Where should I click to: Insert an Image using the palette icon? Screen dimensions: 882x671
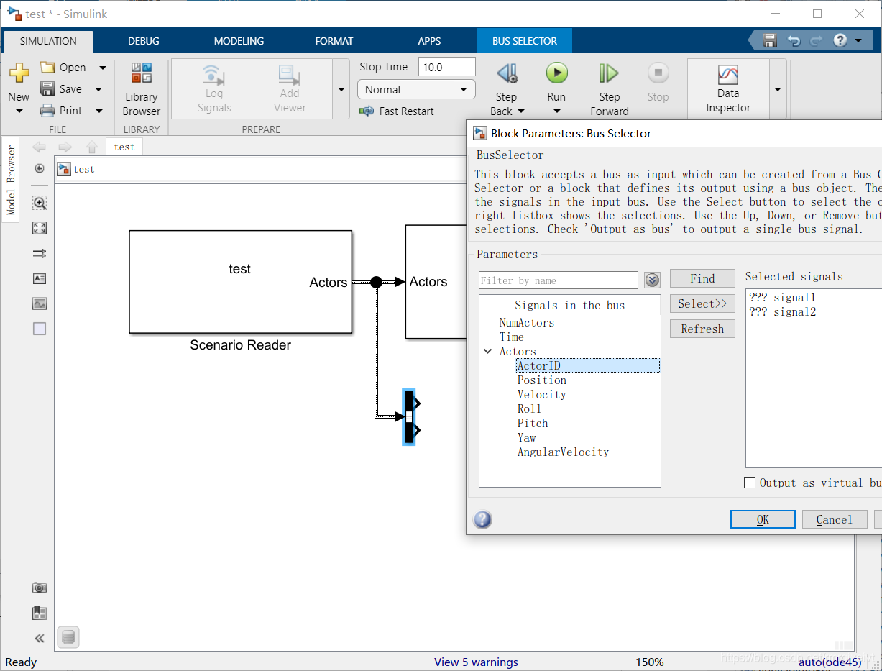click(x=40, y=303)
